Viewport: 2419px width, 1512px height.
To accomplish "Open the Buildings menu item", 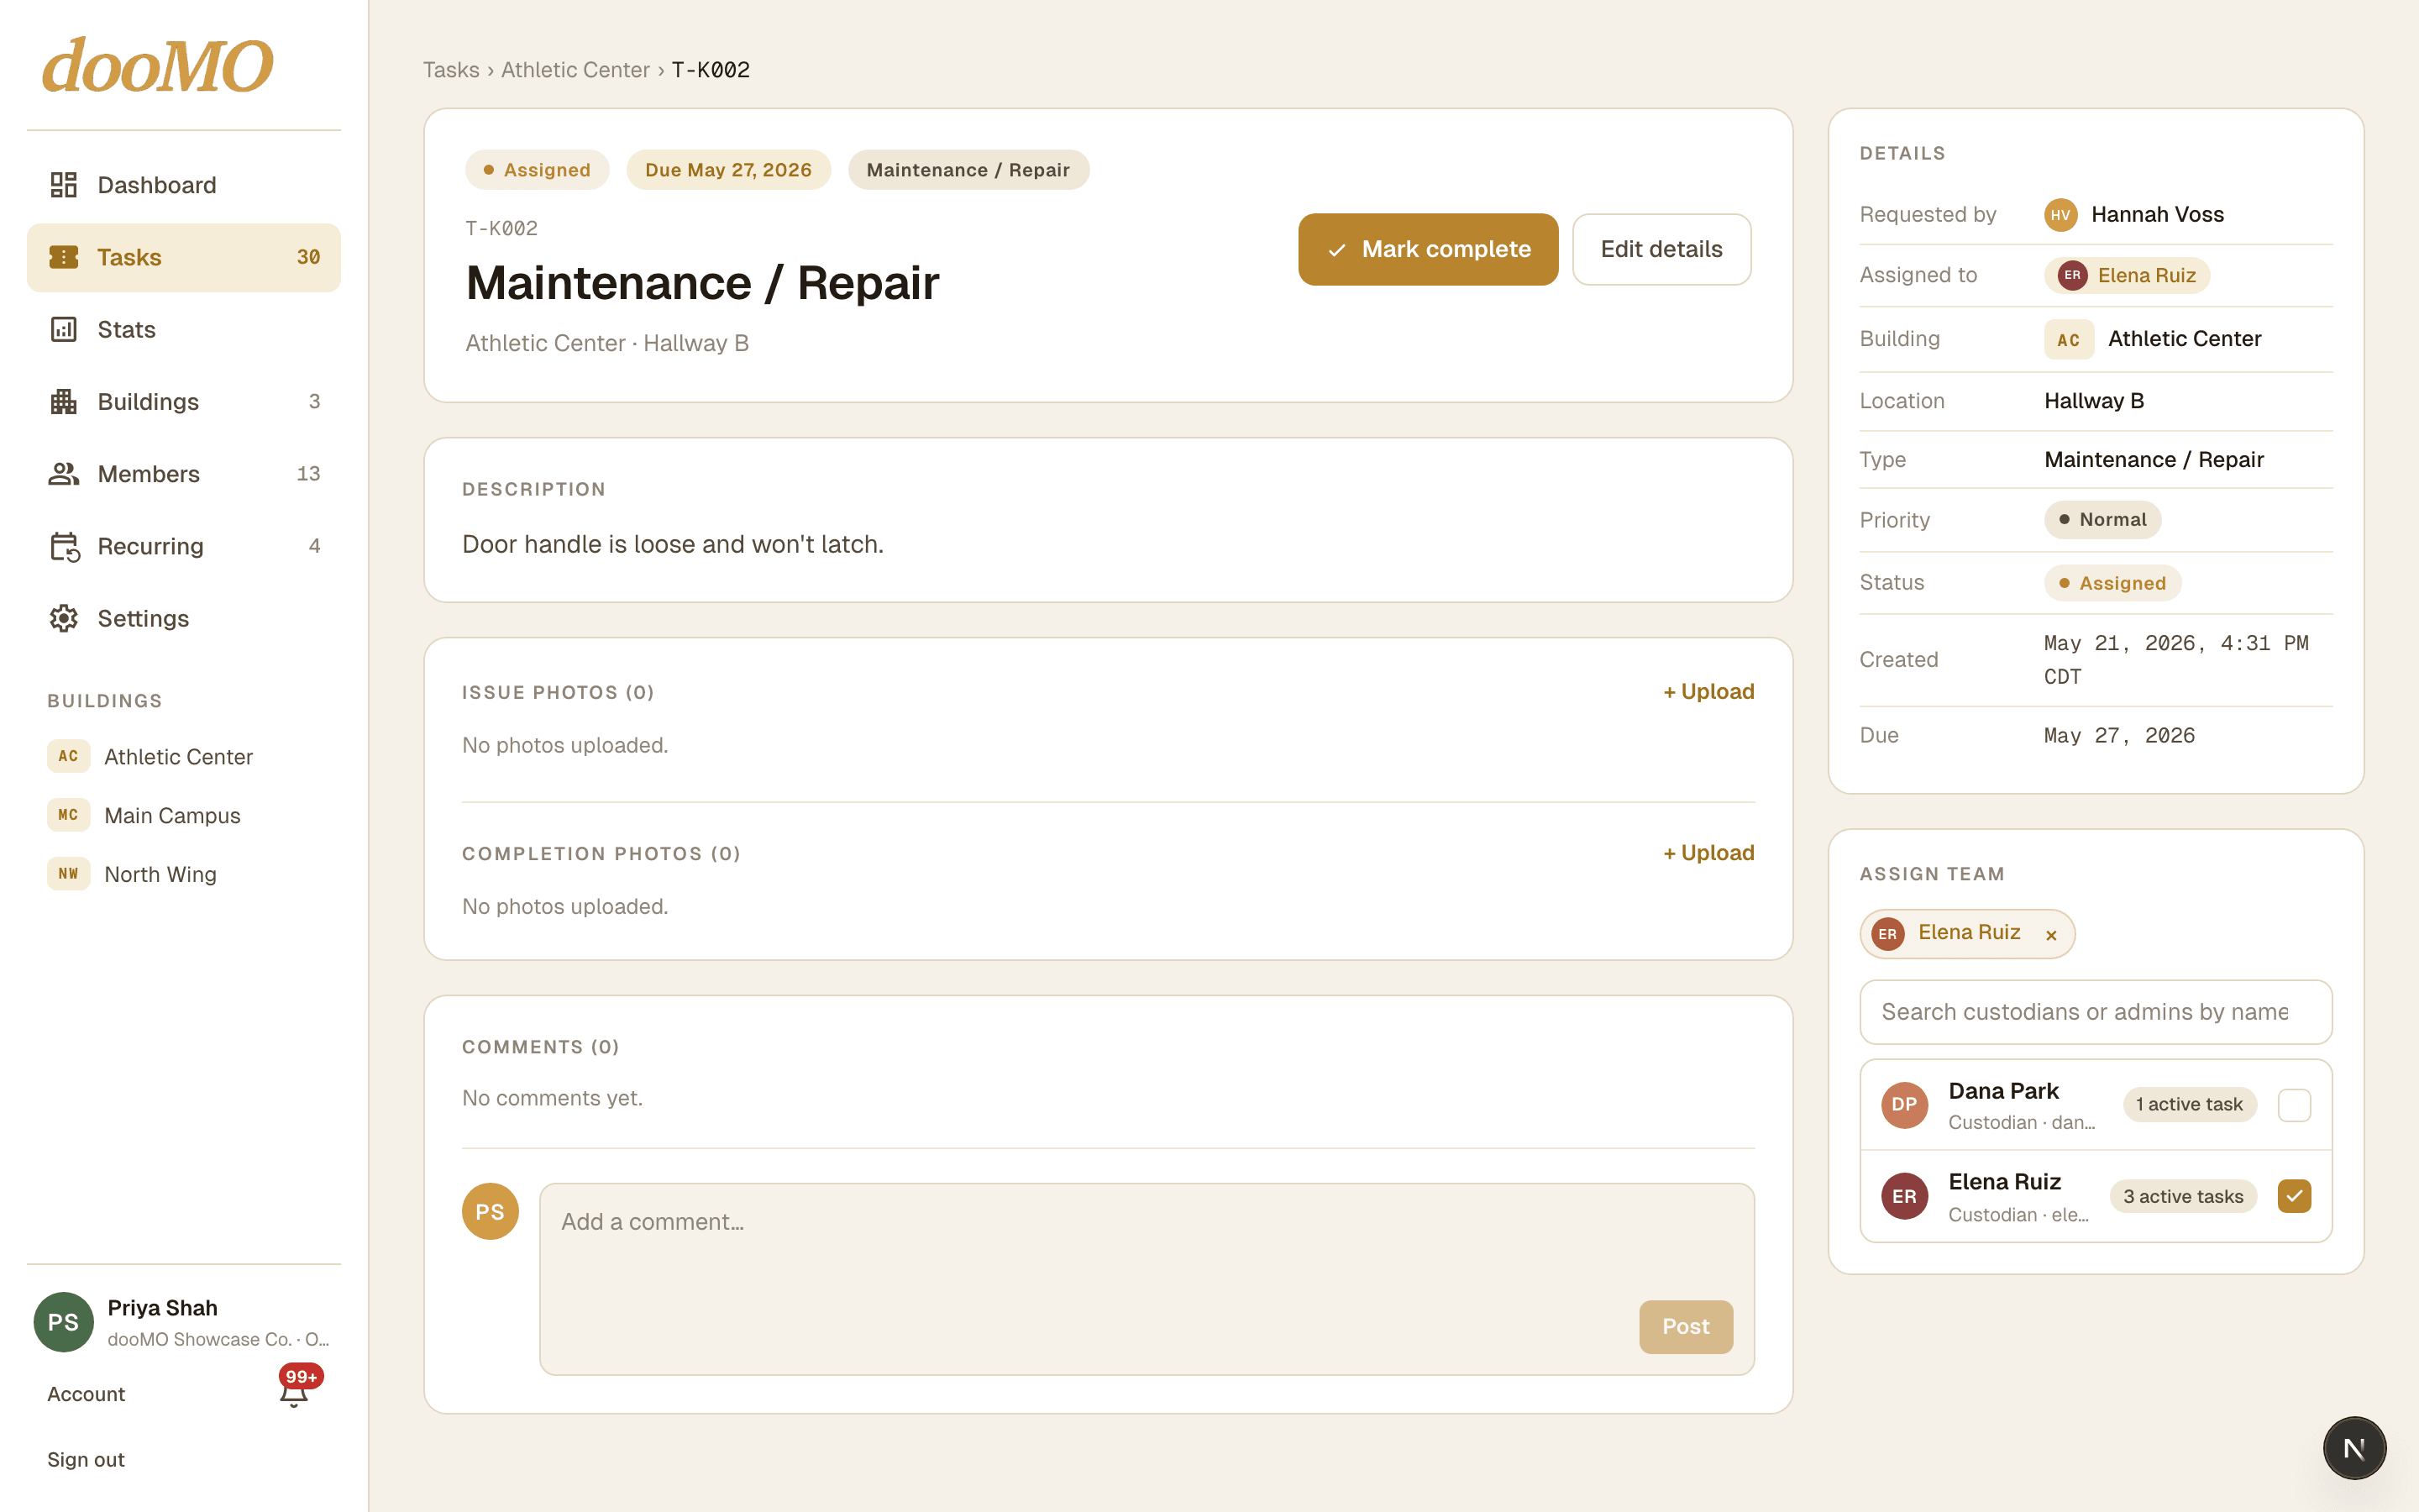I will [184, 401].
